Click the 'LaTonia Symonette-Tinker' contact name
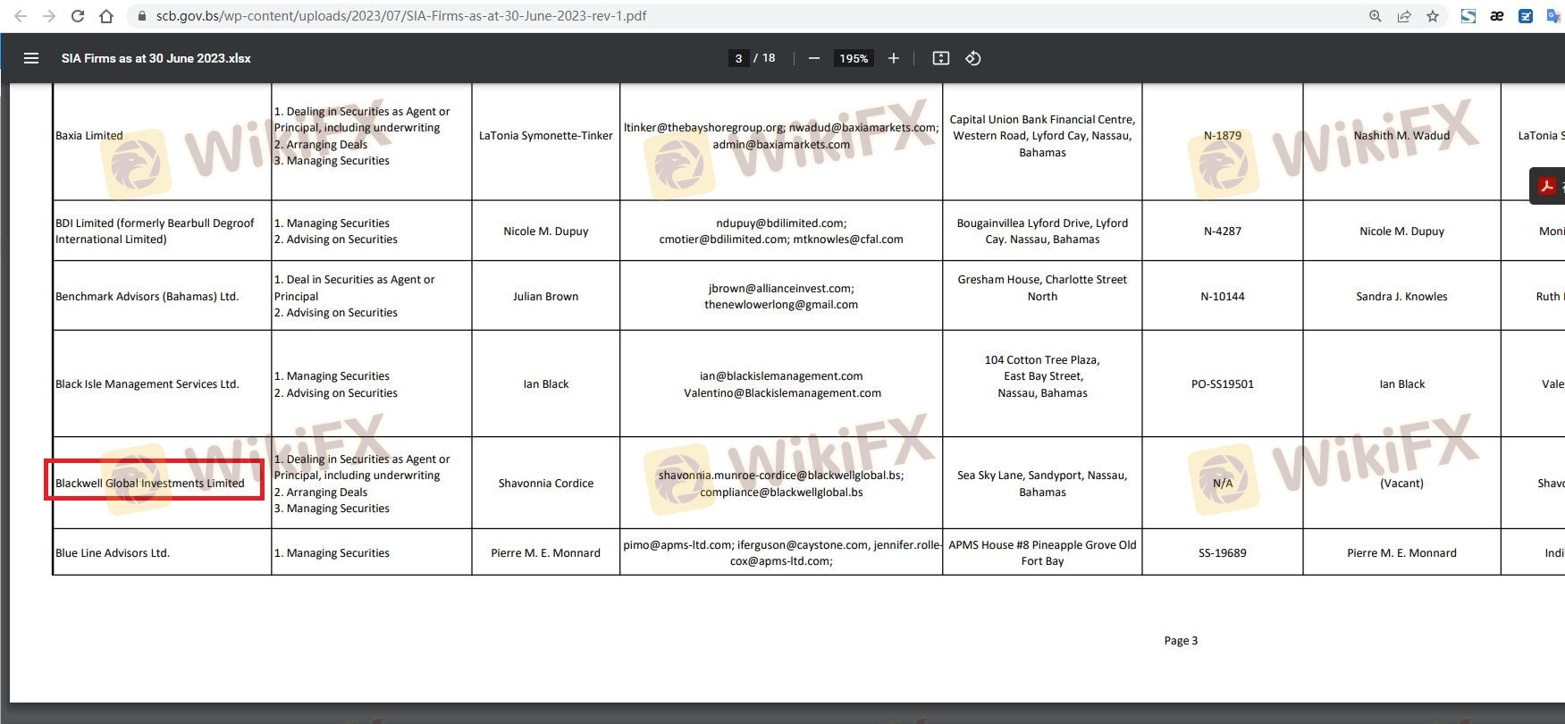This screenshot has width=1565, height=724. pos(546,136)
